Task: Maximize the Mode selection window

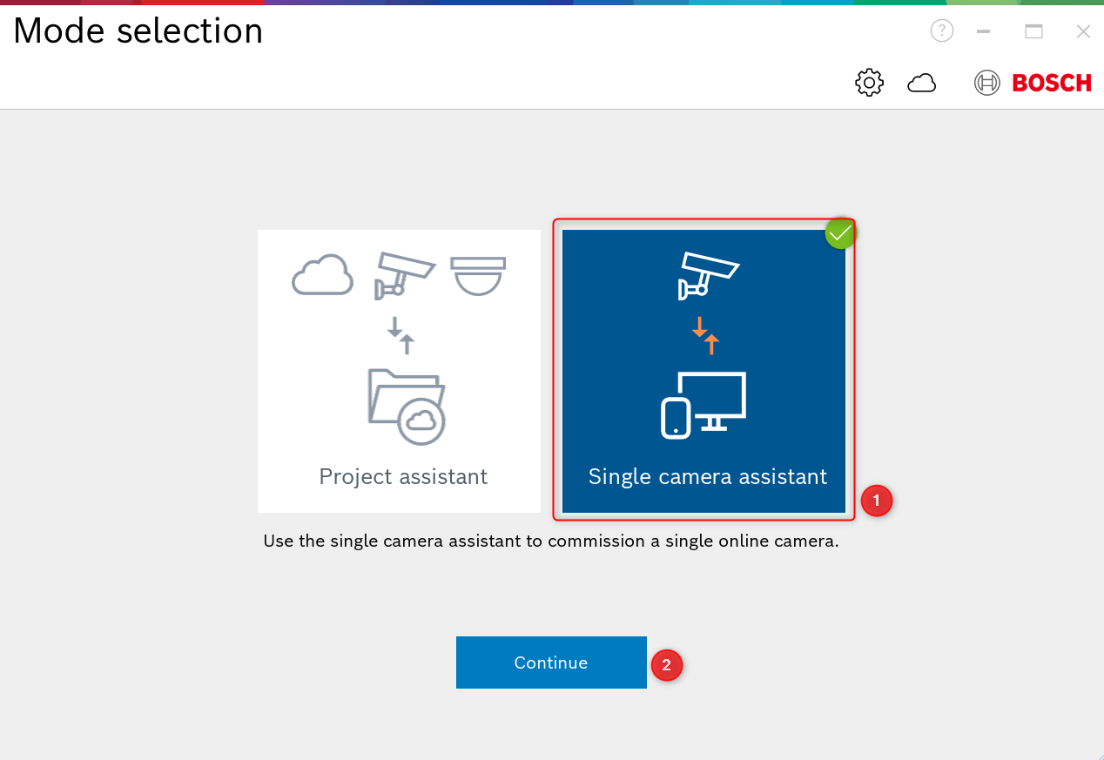Action: (x=1033, y=31)
